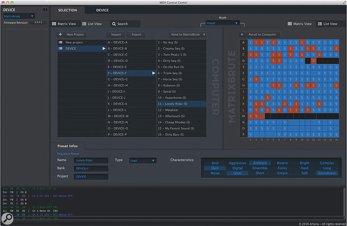Select the New project row
Viewport: 347px width, 226px height.
pyautogui.click(x=82, y=42)
